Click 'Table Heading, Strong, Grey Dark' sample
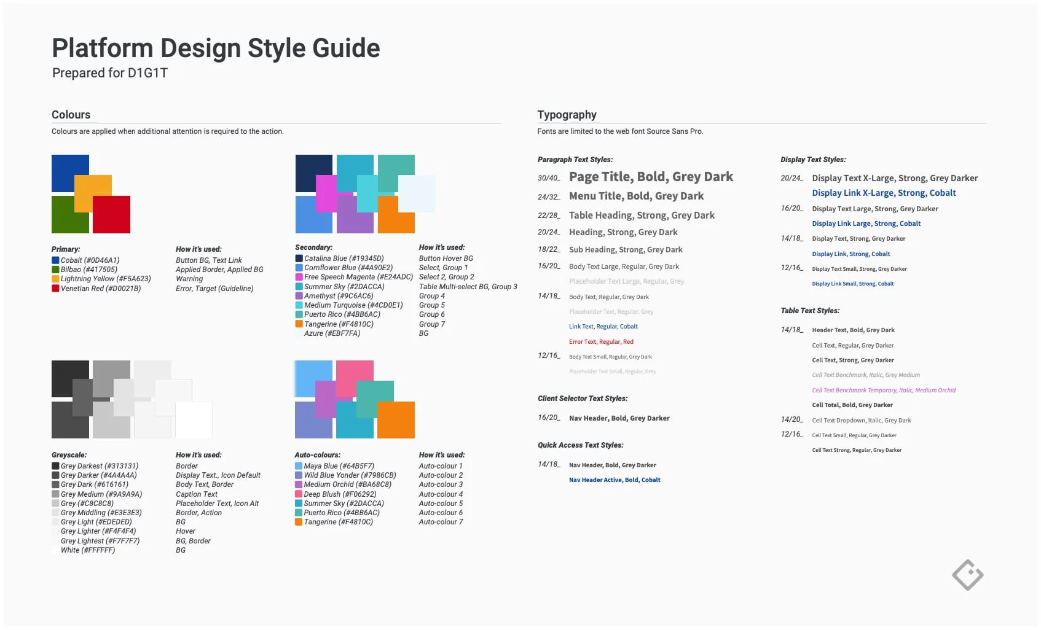The height and width of the screenshot is (630, 1041). pos(642,216)
